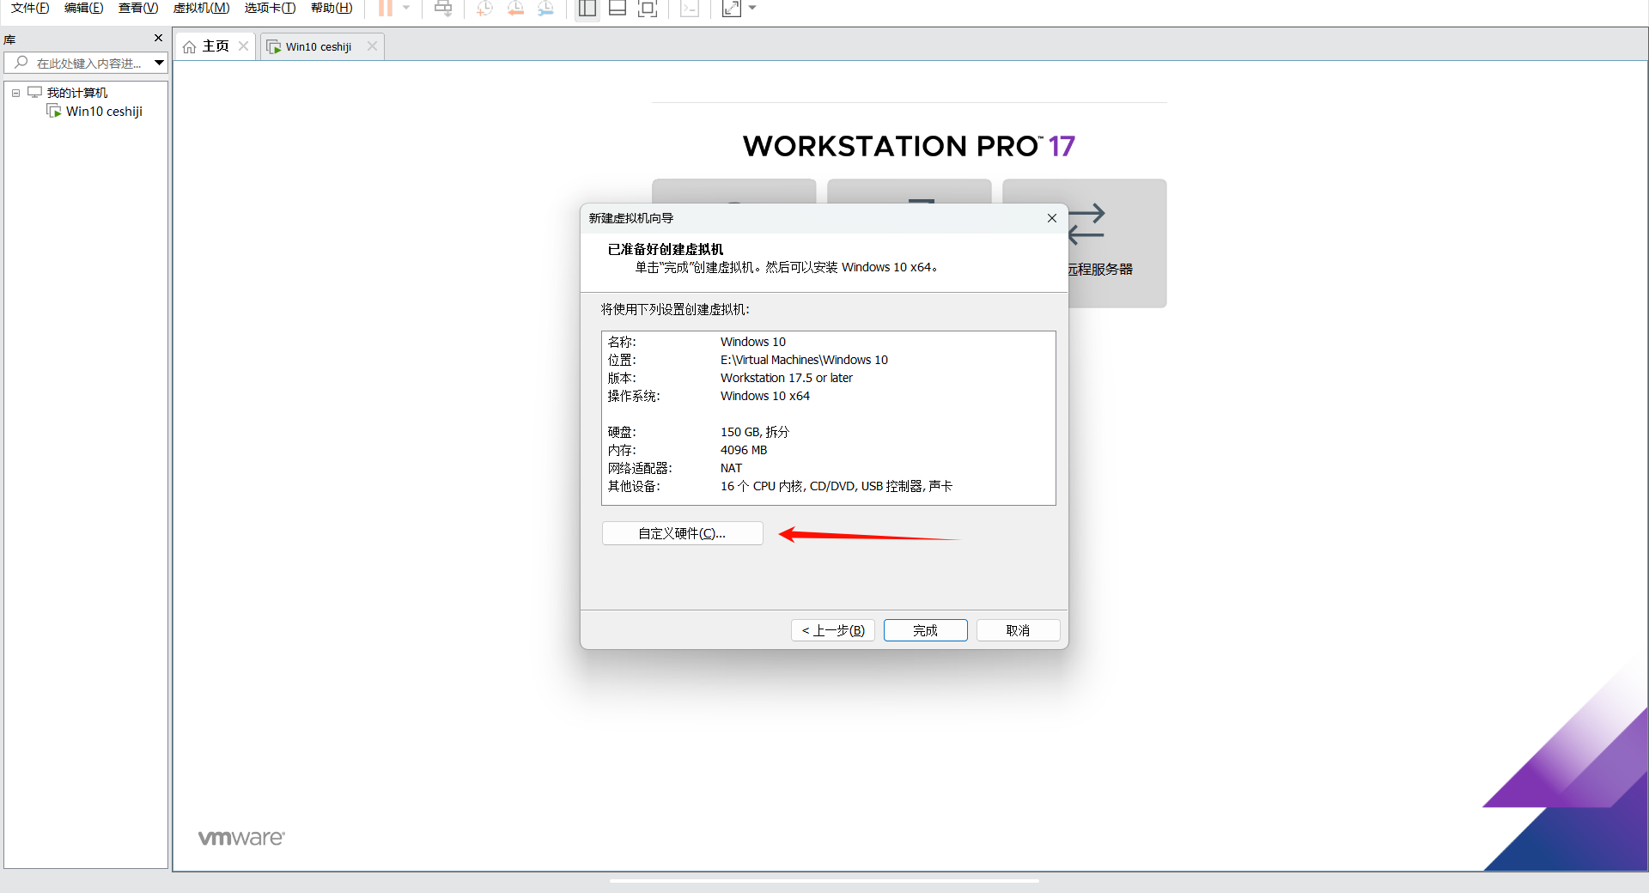The image size is (1649, 893).
Task: Collapse the 我的计算机 tree node
Action: point(15,93)
